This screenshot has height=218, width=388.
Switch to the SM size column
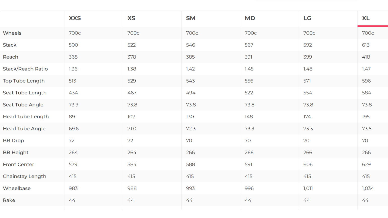[x=191, y=18]
